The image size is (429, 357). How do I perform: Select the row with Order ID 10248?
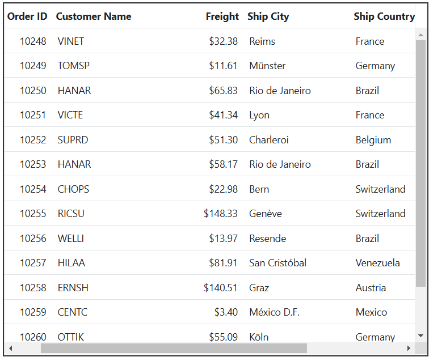click(209, 41)
